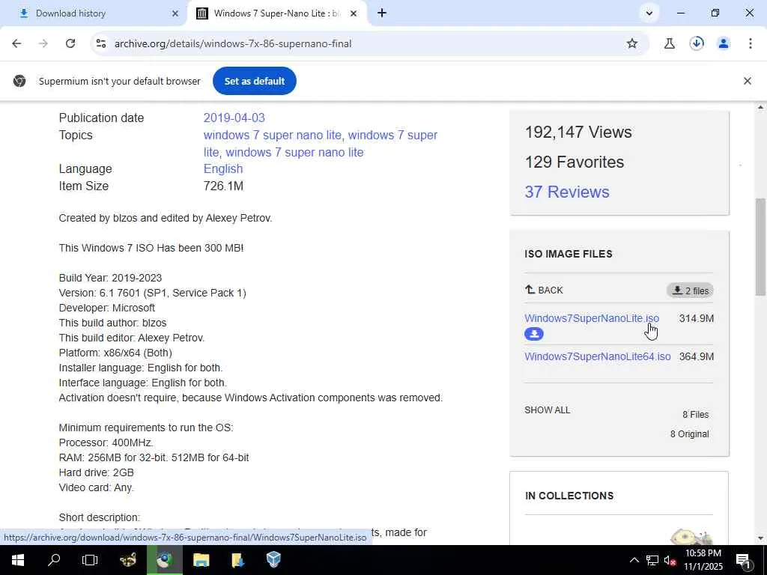Click the 364.9M file size text

697,356
